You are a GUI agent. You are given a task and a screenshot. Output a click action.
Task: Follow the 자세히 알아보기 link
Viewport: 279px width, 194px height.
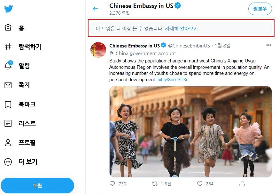pyautogui.click(x=181, y=29)
